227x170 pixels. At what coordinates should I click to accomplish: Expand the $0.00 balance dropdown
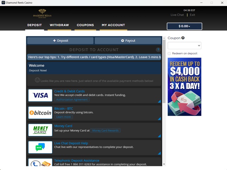pos(184,26)
